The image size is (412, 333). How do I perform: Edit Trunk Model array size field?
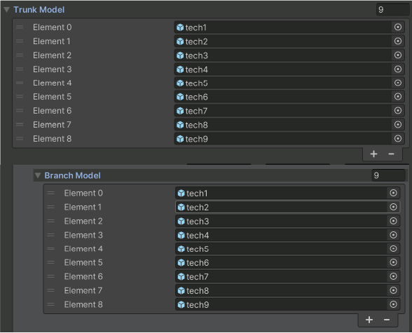click(x=392, y=10)
